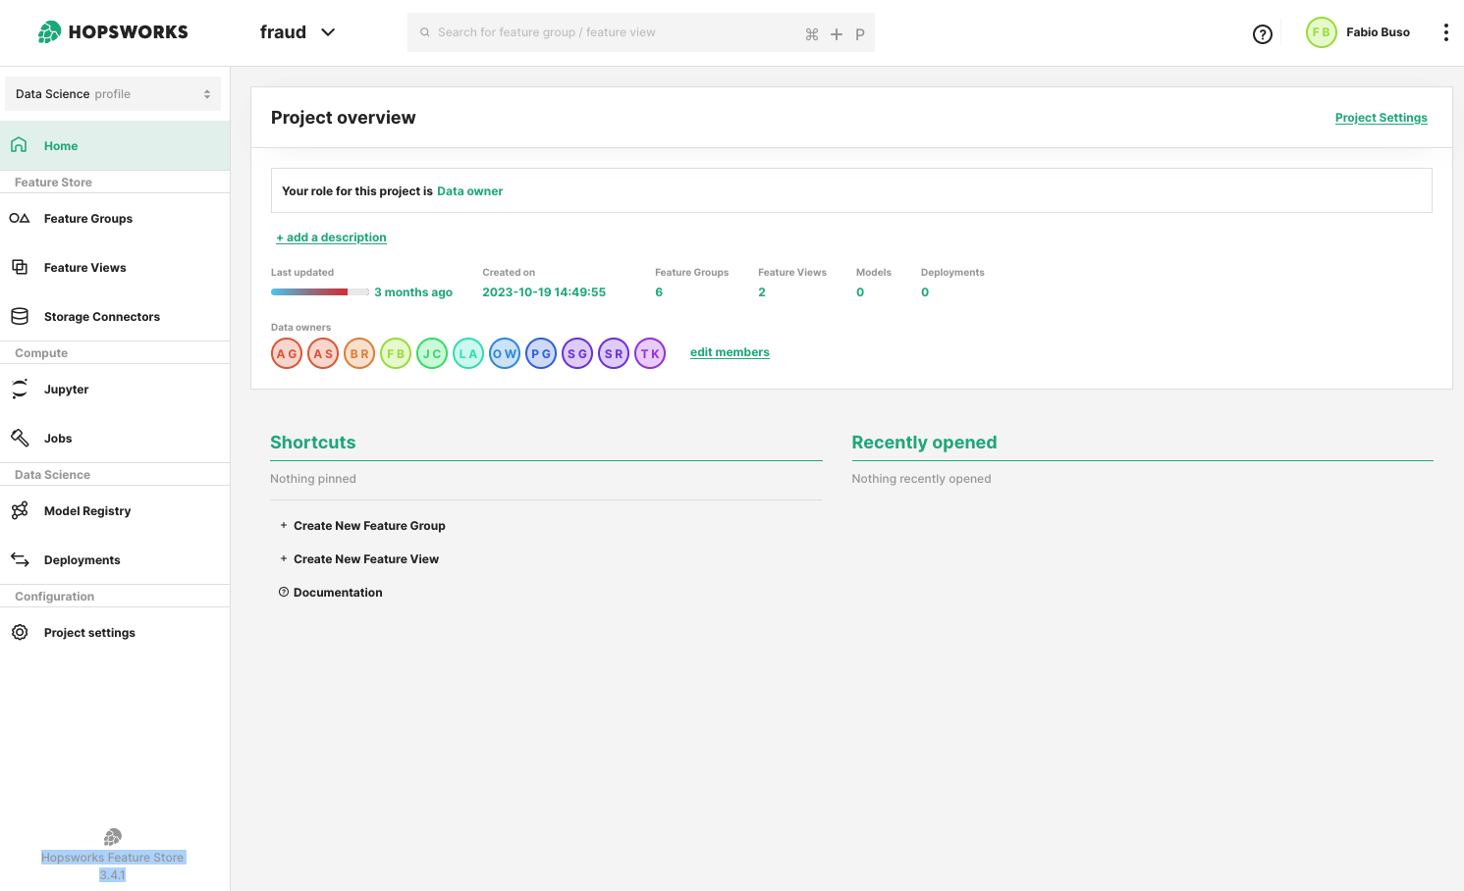Open Fabio Buso account menu
This screenshot has height=891, width=1464.
(1359, 32)
